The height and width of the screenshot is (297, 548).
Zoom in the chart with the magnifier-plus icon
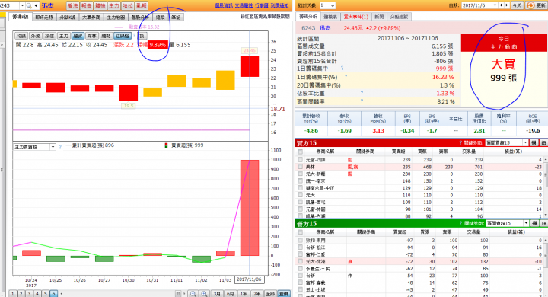click(x=204, y=294)
